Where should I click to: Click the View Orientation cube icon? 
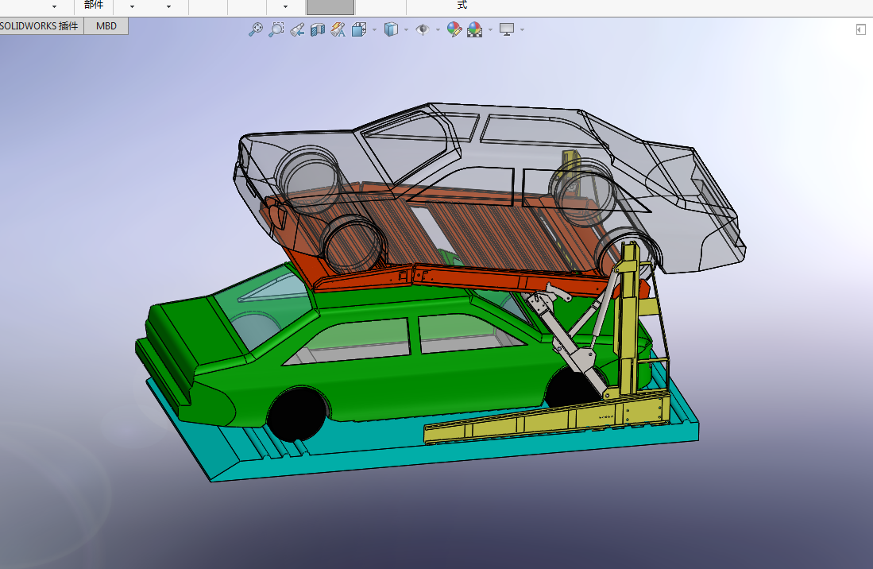point(358,29)
